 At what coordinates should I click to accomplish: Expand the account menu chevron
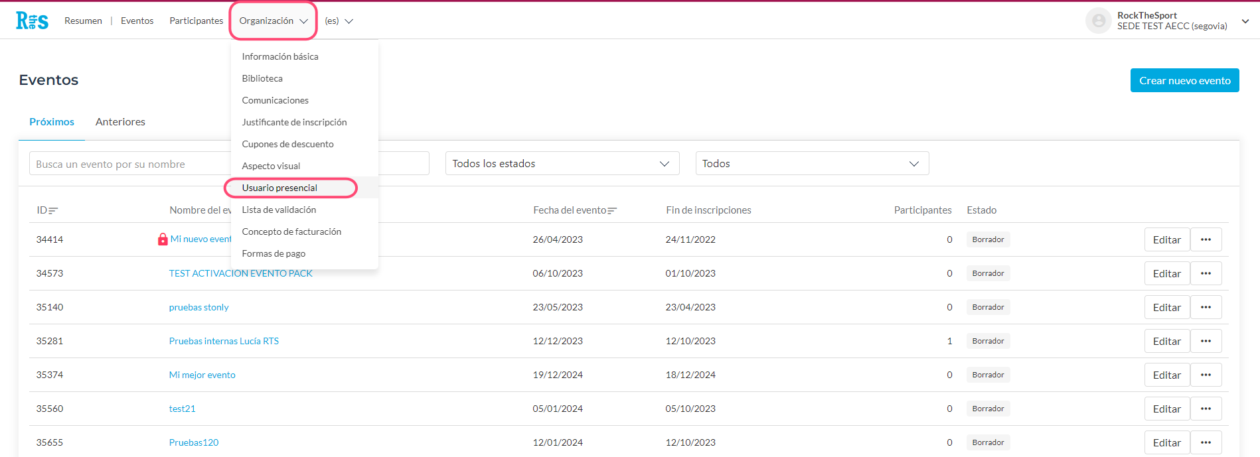point(1245,21)
